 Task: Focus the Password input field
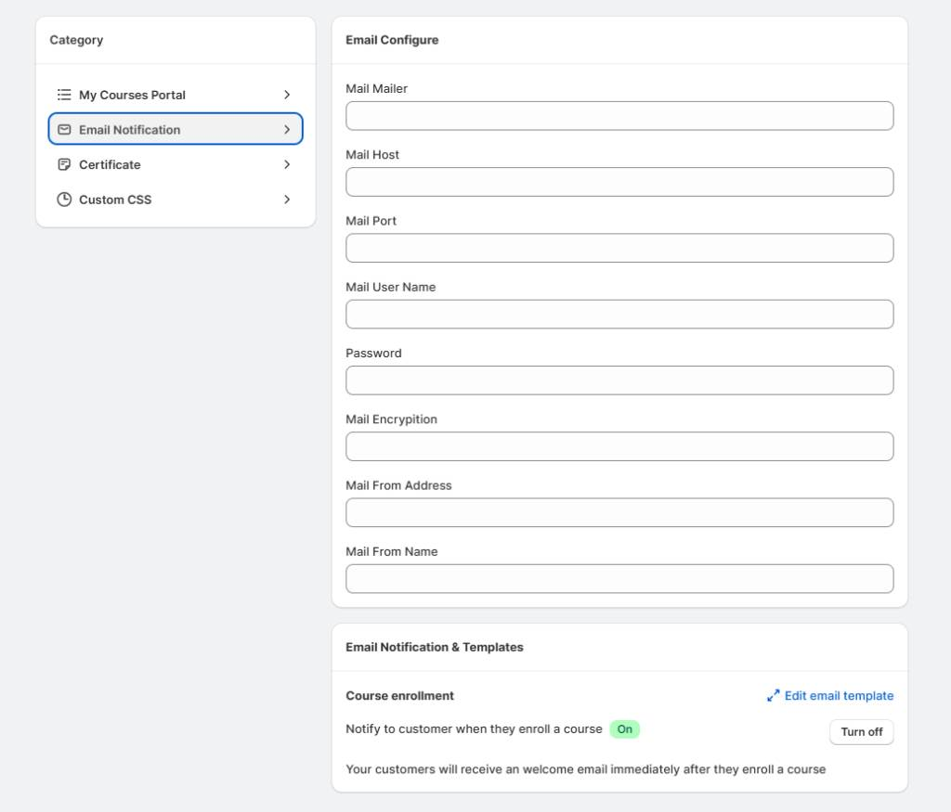(619, 380)
